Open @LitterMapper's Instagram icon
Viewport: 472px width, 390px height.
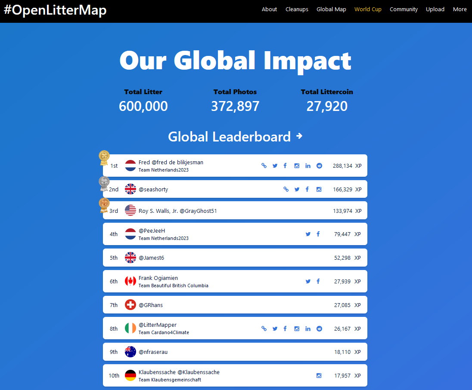(297, 329)
